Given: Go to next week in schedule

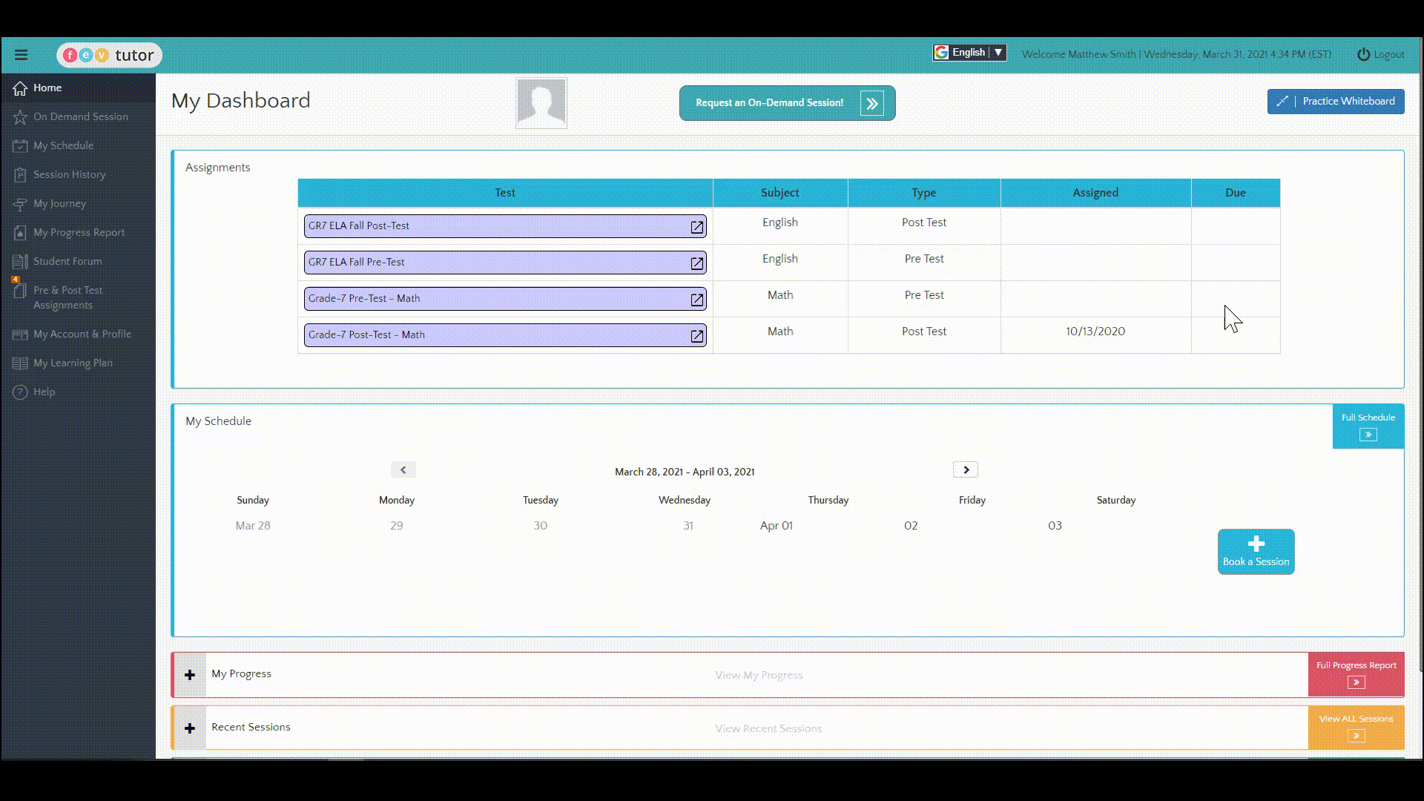Looking at the screenshot, I should [965, 470].
